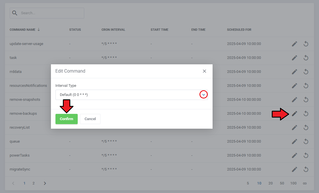Reset the update-server-usage command
The image size is (319, 193).
pos(306,44)
